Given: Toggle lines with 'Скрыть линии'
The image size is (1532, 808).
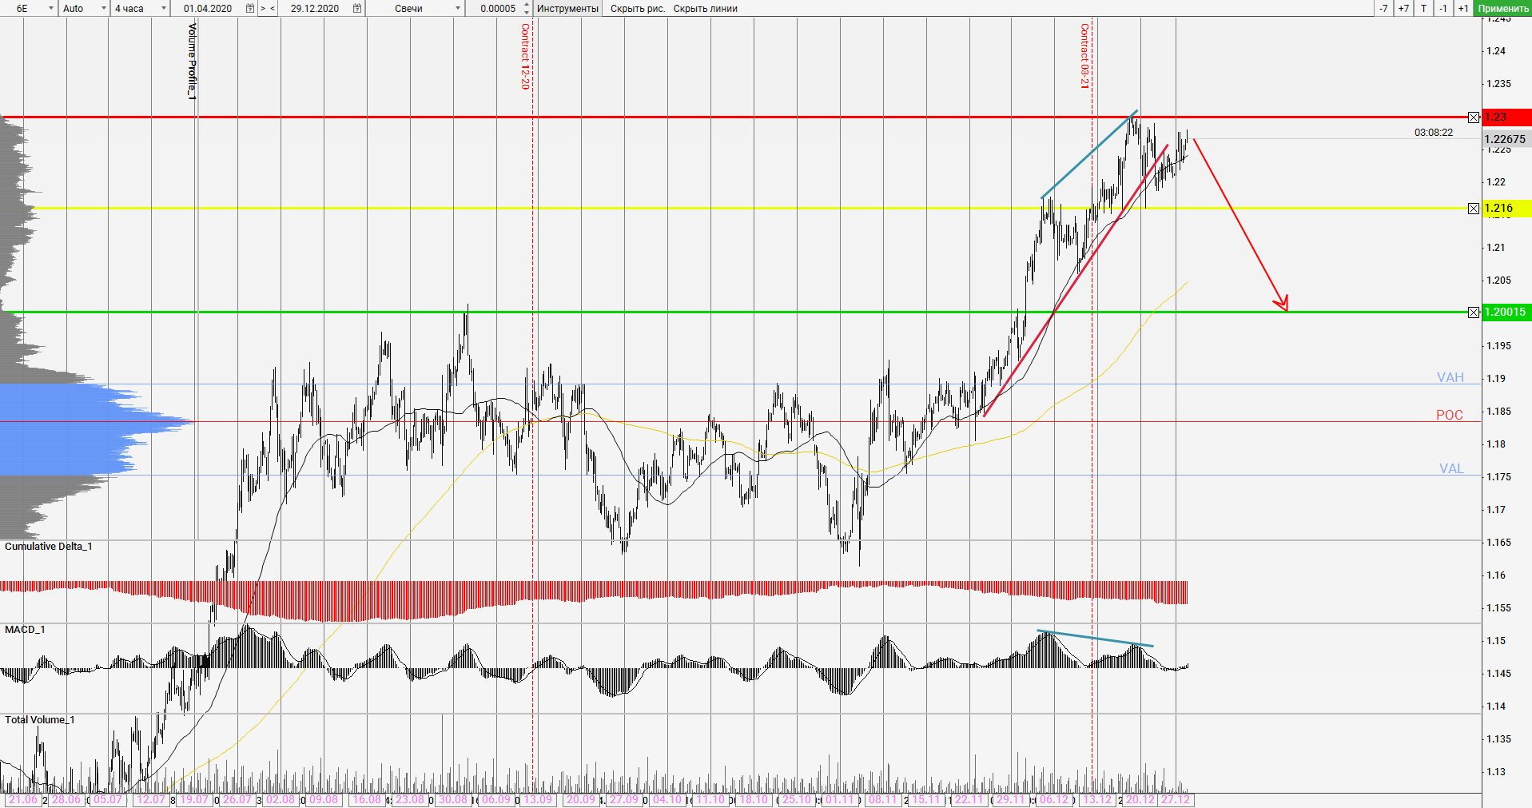Looking at the screenshot, I should pos(705,8).
